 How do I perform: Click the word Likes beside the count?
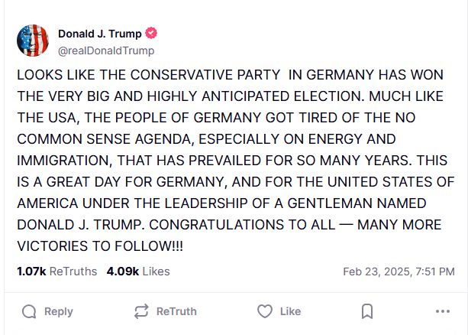[156, 272]
